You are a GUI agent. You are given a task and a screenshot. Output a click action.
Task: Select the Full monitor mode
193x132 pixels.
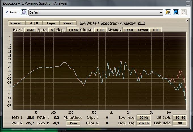[156, 30]
